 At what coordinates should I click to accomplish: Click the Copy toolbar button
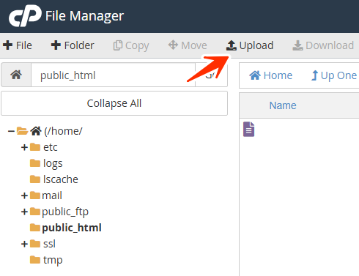(x=131, y=45)
